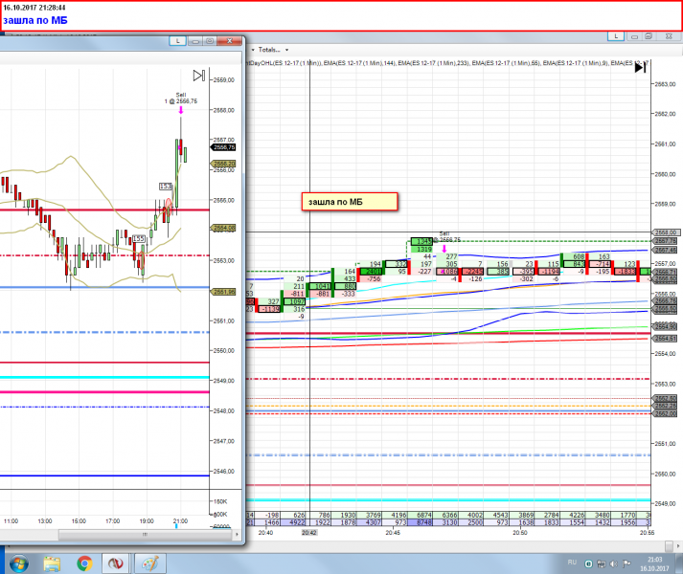Launch Google Chrome from the taskbar

pos(84,562)
